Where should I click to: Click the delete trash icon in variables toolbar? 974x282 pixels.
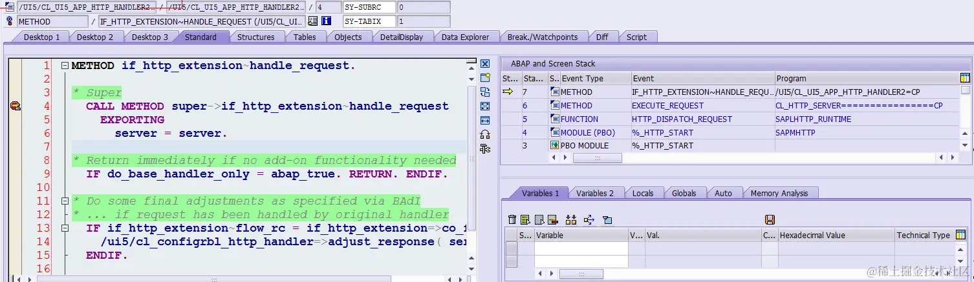click(x=512, y=220)
